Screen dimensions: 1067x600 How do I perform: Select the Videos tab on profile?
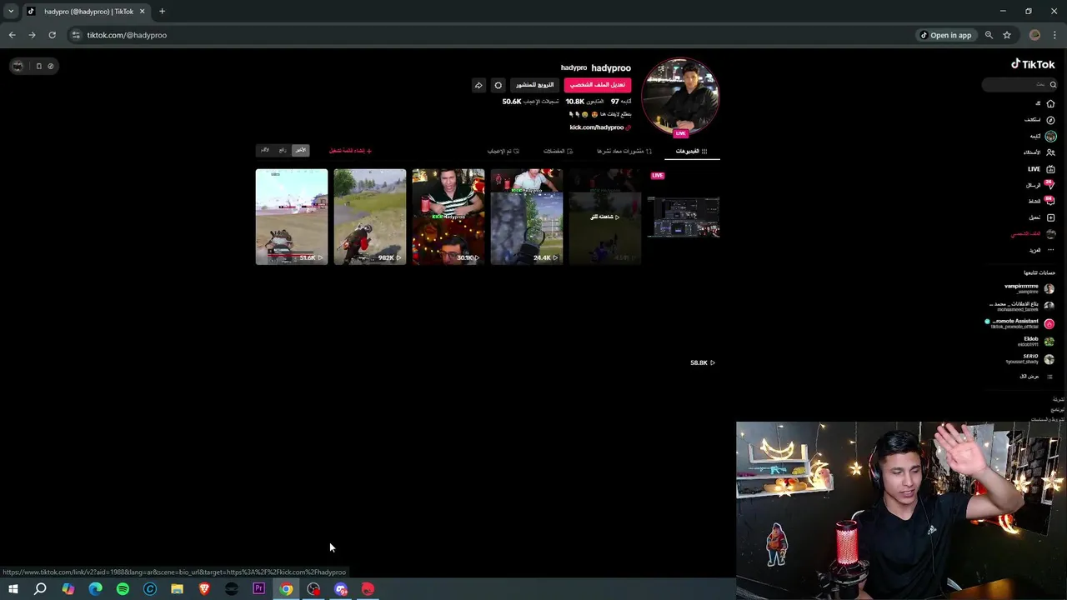(691, 151)
